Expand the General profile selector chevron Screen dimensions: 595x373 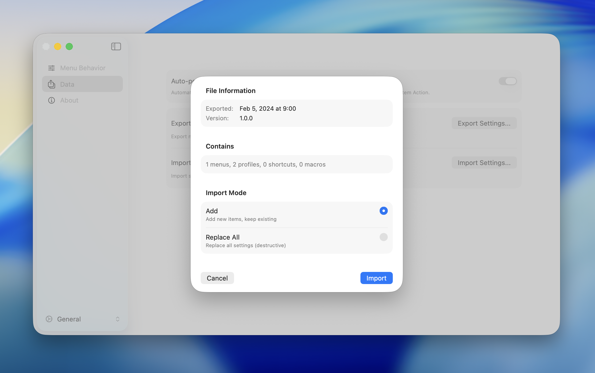tap(117, 319)
